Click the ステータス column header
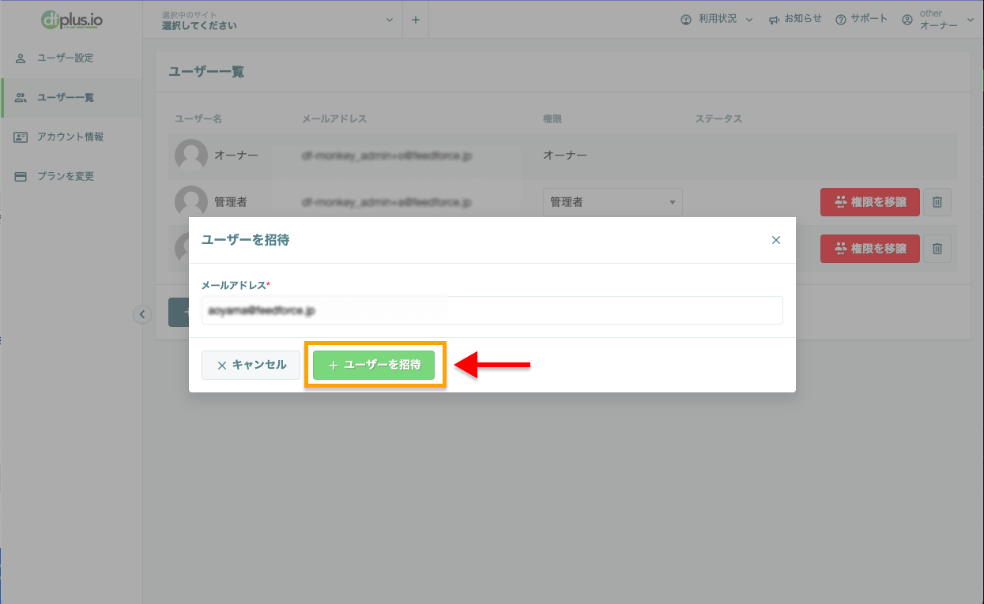Screen dimensions: 984x604 (x=718, y=119)
